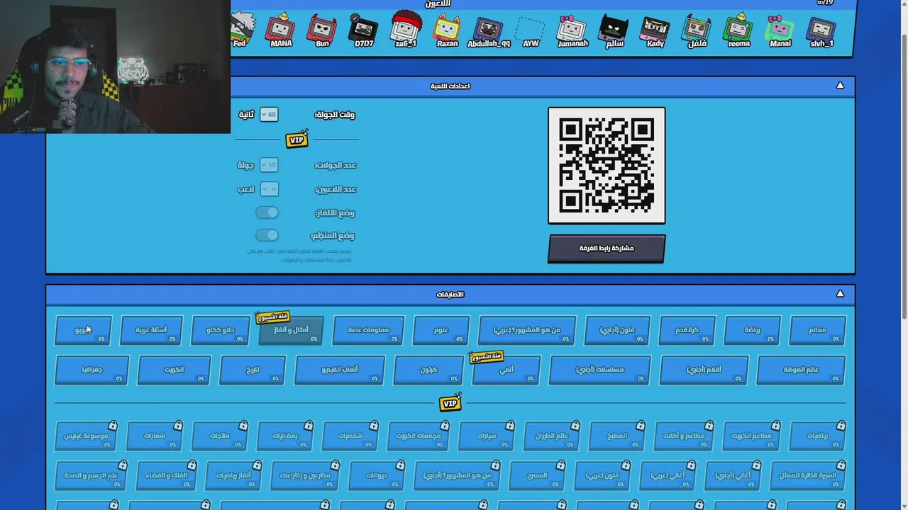Select the تاريخ category
The height and width of the screenshot is (510, 908).
(x=253, y=370)
